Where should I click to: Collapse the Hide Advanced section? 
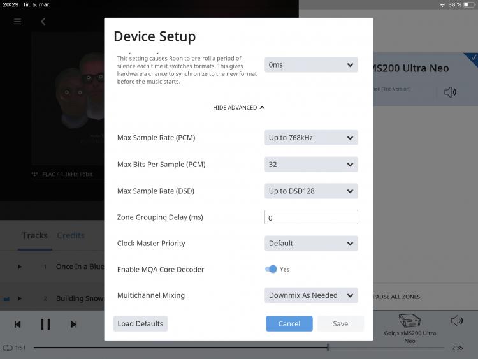[x=238, y=108]
